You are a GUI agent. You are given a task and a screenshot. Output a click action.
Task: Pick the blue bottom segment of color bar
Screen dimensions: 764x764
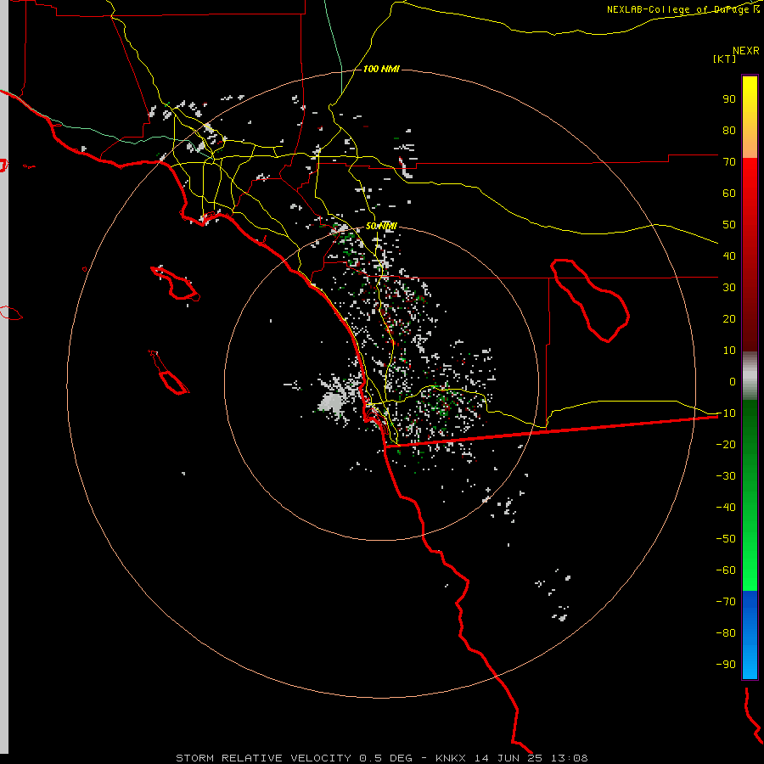(x=750, y=635)
